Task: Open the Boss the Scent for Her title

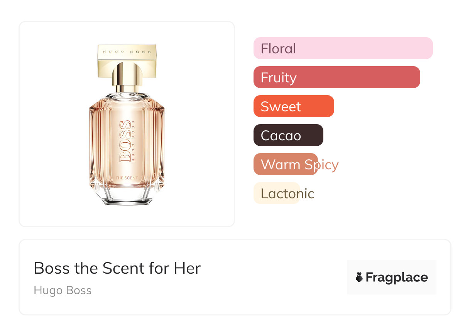Action: (x=117, y=268)
